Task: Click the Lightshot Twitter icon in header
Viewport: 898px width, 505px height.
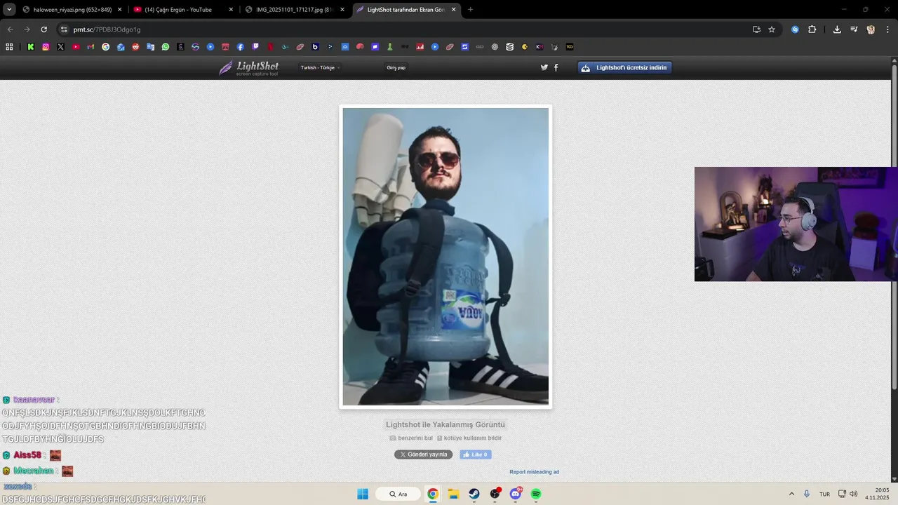Action: point(544,67)
